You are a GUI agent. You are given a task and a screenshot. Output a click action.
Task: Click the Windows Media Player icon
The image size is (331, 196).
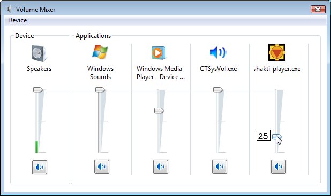159,53
